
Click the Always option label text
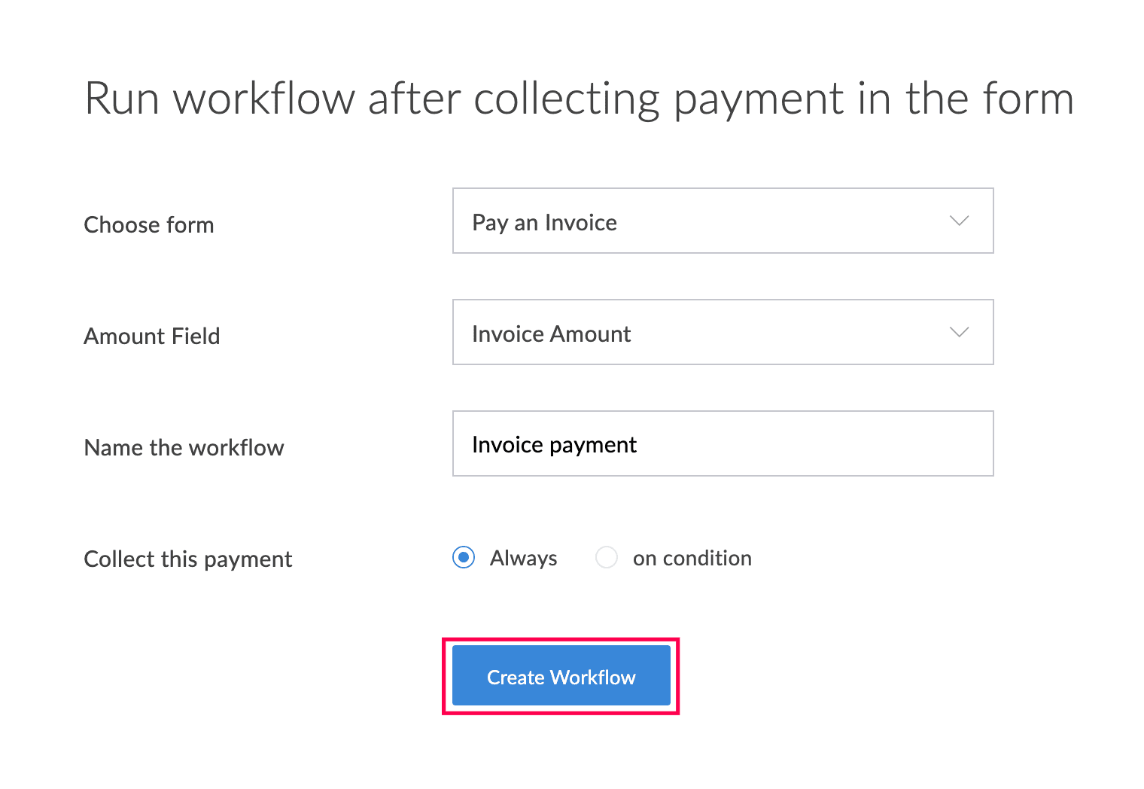click(x=524, y=558)
